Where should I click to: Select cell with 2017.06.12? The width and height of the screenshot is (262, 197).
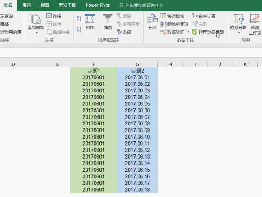(137, 150)
